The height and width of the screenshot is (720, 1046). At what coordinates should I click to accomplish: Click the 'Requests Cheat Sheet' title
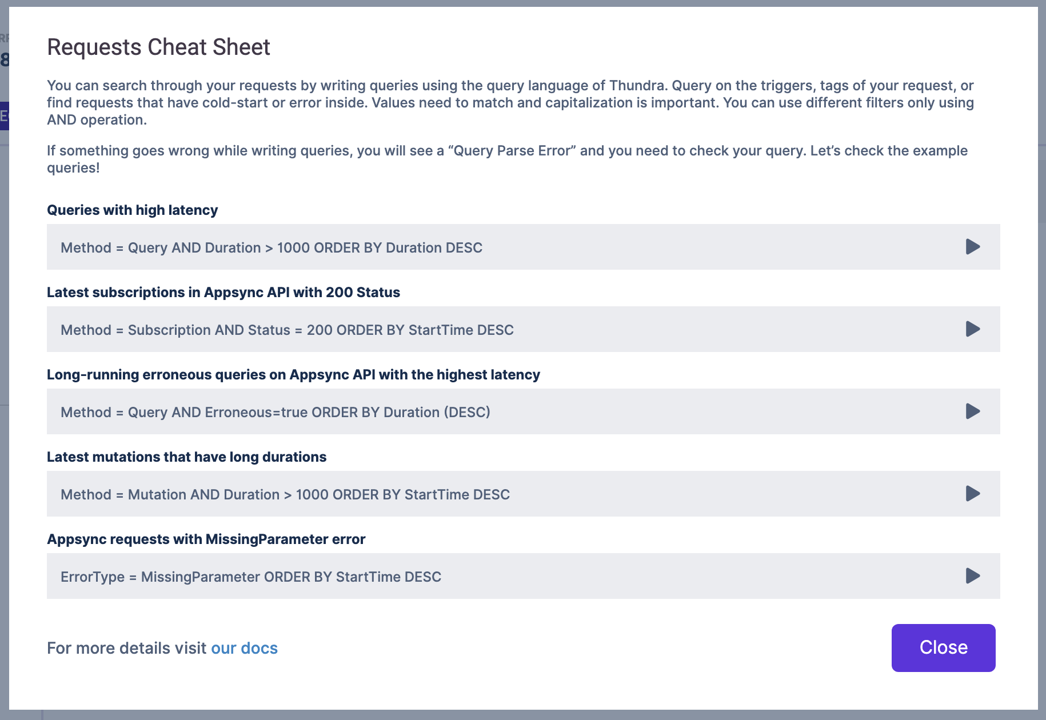pyautogui.click(x=158, y=47)
